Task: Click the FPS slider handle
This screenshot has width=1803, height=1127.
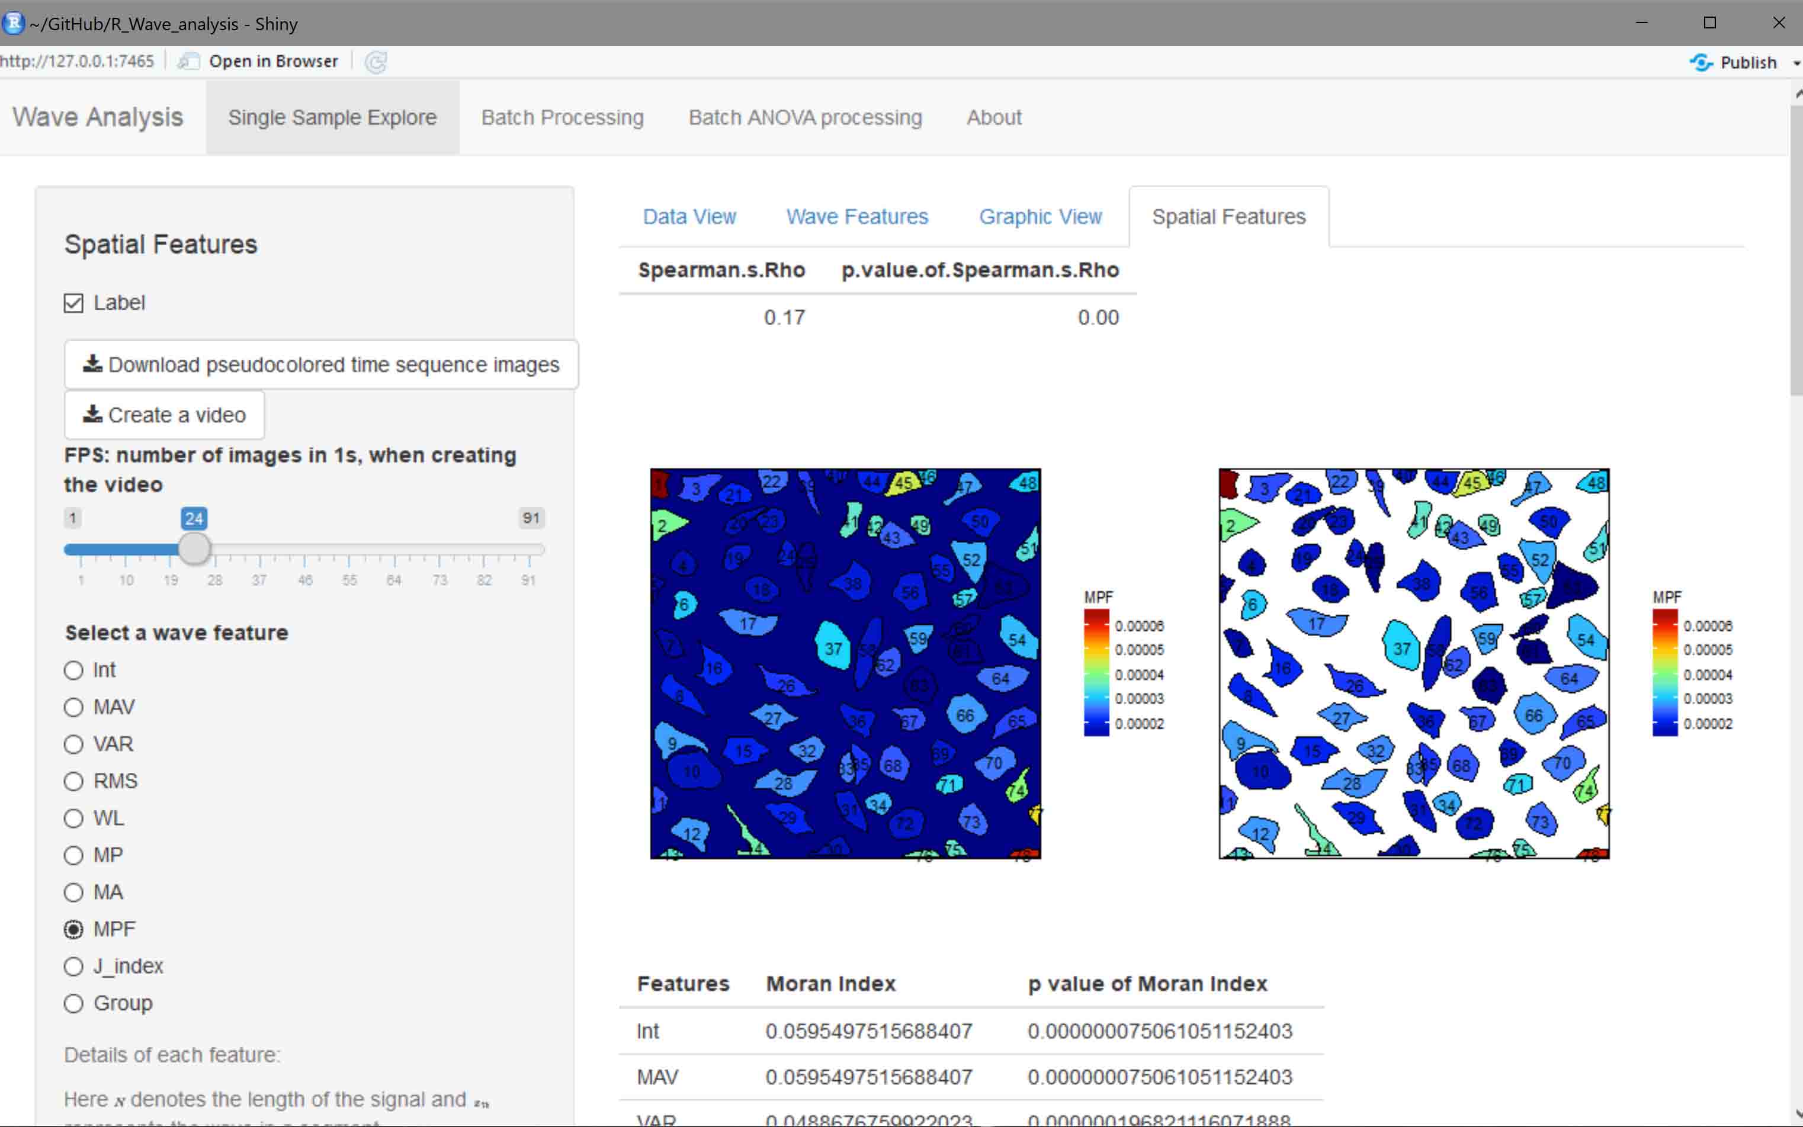Action: click(x=194, y=550)
